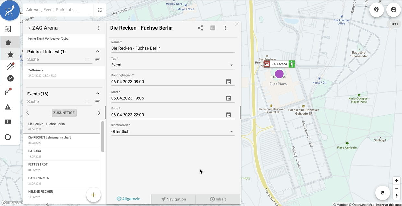Zoom out on the map
This screenshot has height=206, width=402.
tap(396, 188)
